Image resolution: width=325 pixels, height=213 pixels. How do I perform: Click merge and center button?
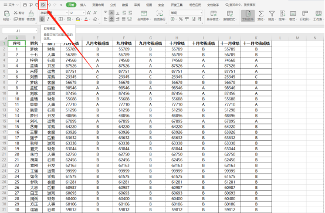[x=144, y=16]
